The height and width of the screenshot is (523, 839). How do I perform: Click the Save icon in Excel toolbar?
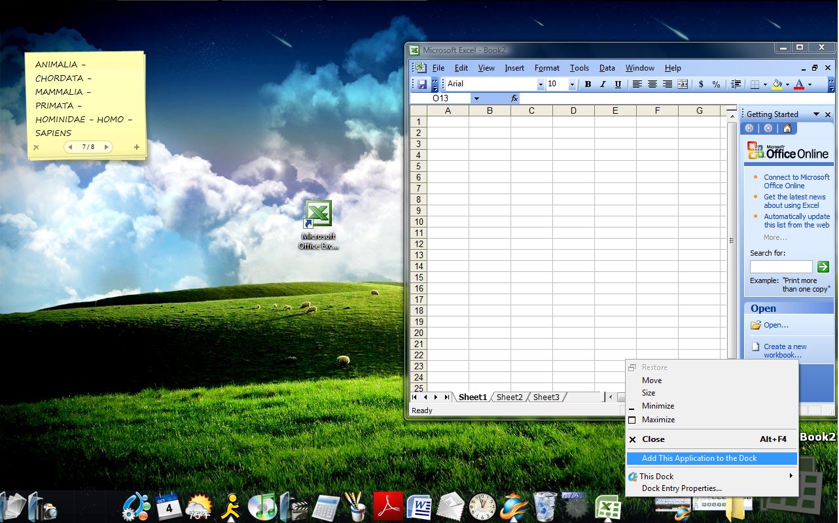pos(422,84)
